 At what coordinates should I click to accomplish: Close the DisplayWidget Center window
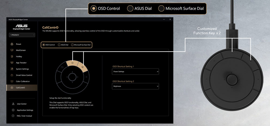coord(170,19)
